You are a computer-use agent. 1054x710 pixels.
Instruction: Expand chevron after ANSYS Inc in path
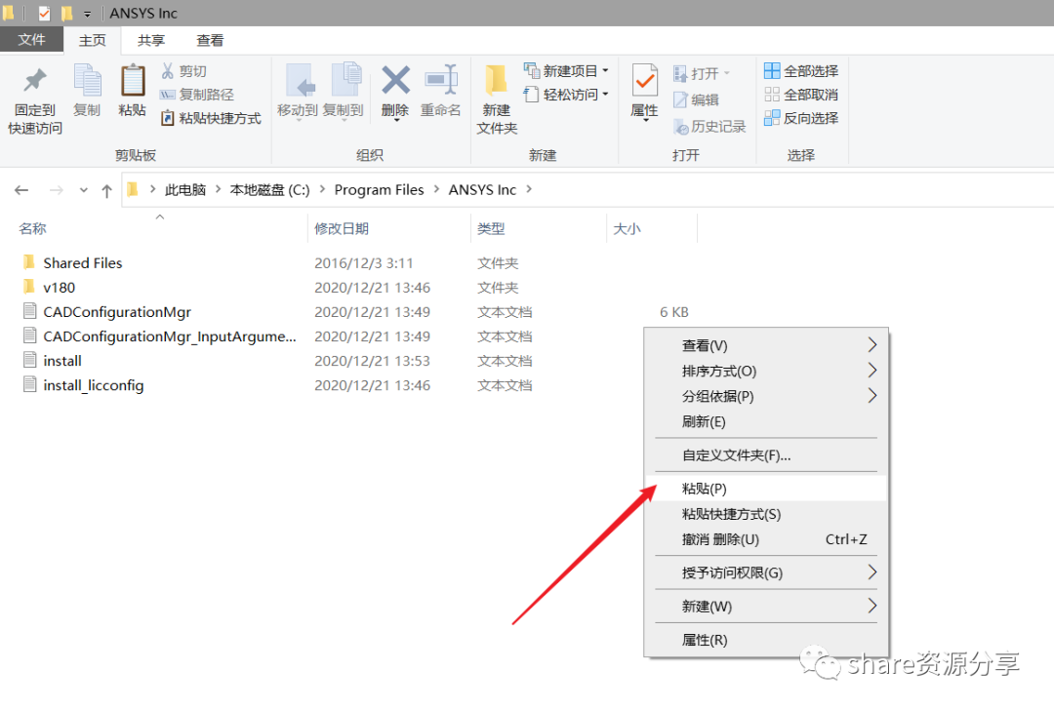coord(529,189)
